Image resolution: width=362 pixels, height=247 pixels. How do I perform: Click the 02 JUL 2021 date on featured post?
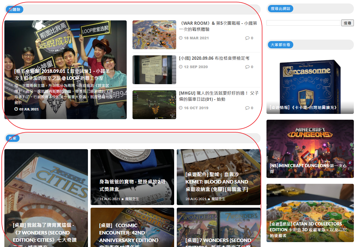coord(29,109)
